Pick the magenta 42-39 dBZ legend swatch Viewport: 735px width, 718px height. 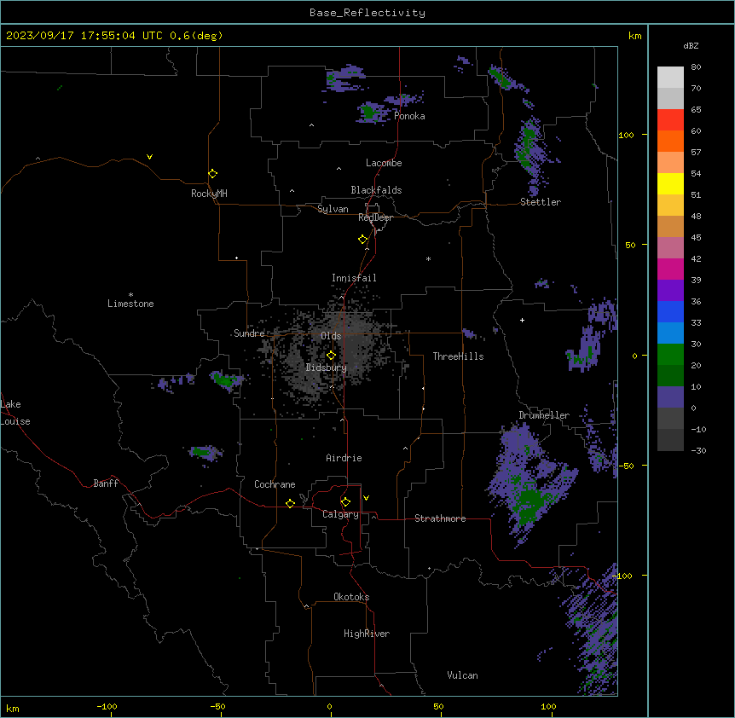[x=670, y=269]
